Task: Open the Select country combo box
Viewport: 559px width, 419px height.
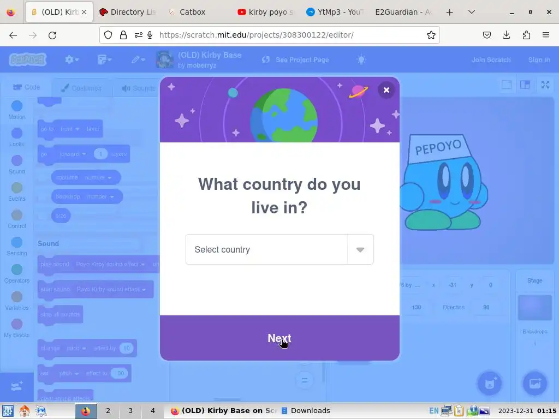Action: click(x=279, y=249)
